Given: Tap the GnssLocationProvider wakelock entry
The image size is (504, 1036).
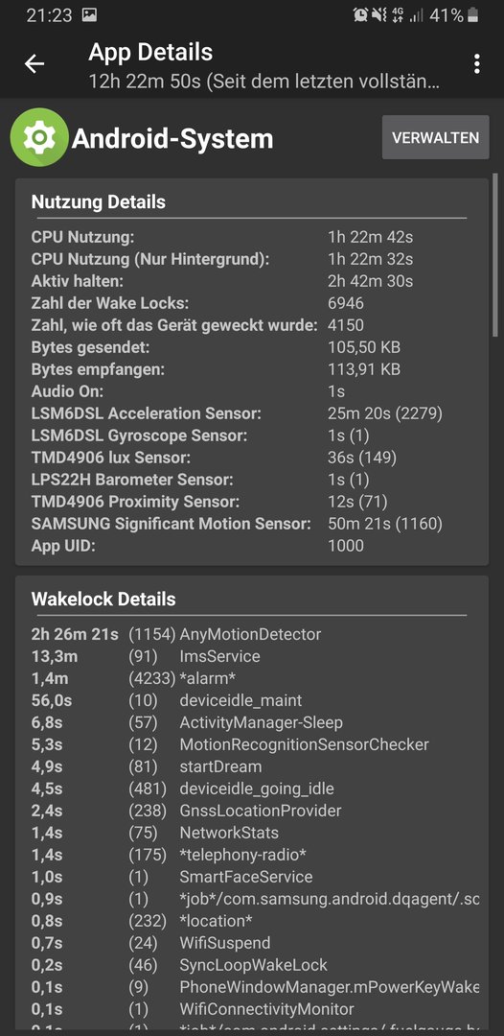Looking at the screenshot, I should click(x=250, y=811).
